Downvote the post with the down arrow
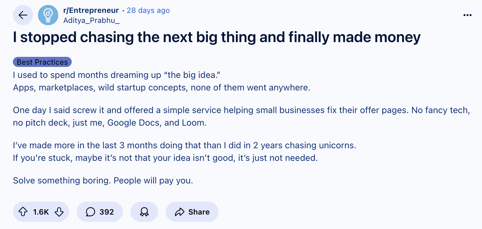This screenshot has height=229, width=482. click(x=59, y=212)
